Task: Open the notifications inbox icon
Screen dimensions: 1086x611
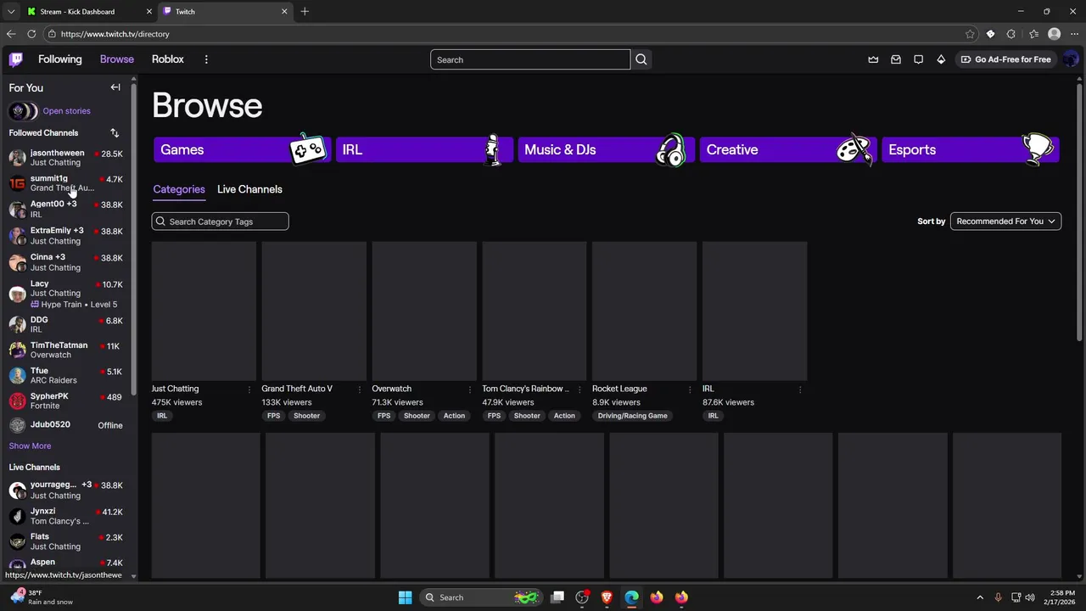Action: (896, 59)
